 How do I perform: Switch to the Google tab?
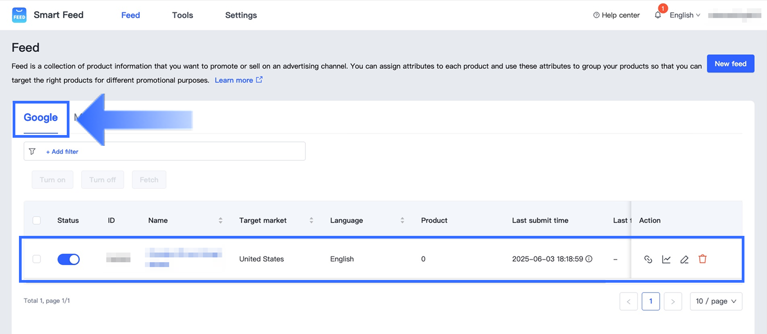[x=41, y=118]
